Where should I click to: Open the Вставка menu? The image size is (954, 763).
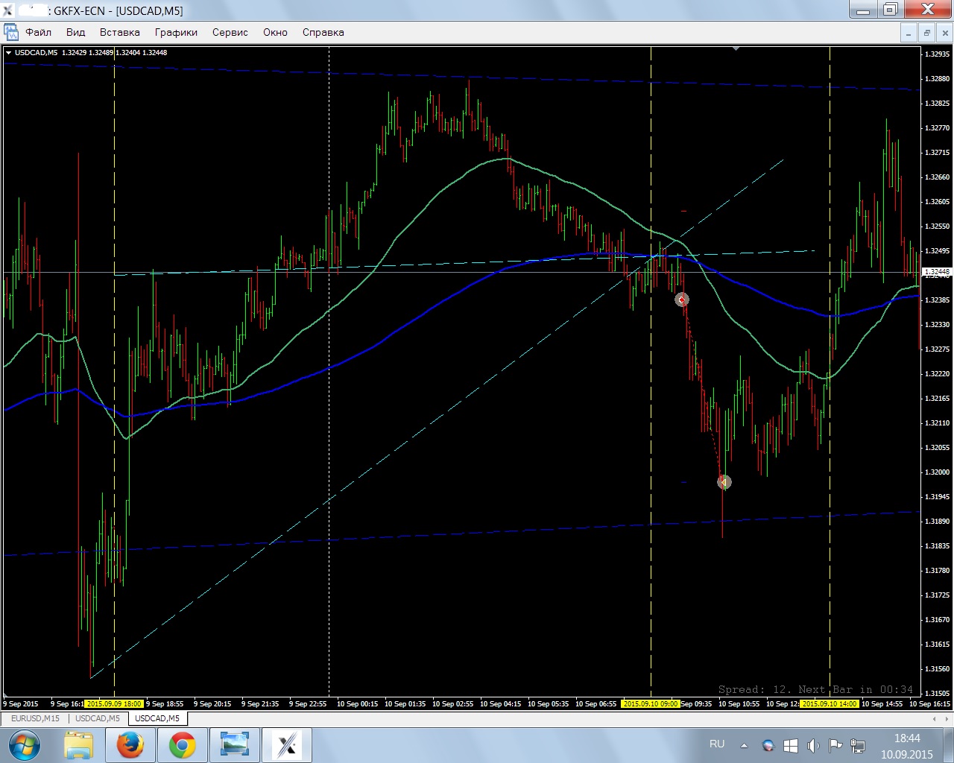(x=119, y=32)
